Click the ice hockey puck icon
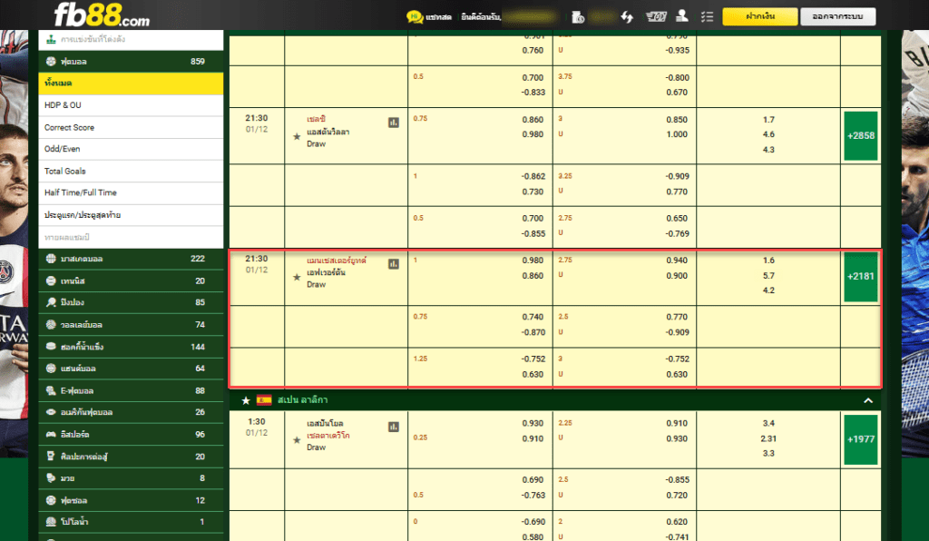The image size is (929, 541). point(51,346)
